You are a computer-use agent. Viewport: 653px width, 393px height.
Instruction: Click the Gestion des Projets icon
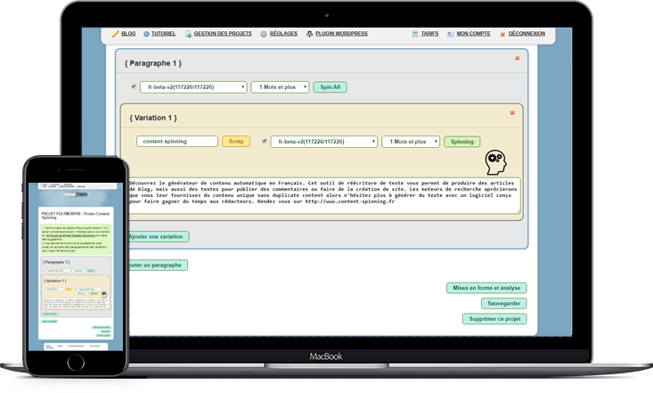[x=188, y=34]
